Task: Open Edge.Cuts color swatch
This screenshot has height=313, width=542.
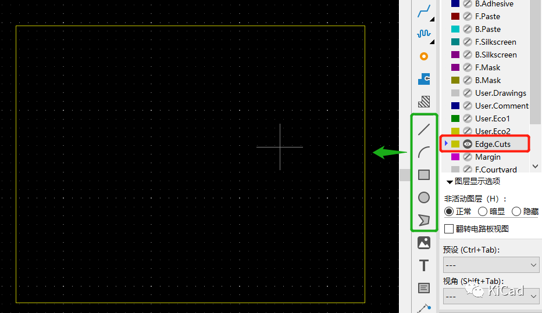Action: tap(455, 144)
